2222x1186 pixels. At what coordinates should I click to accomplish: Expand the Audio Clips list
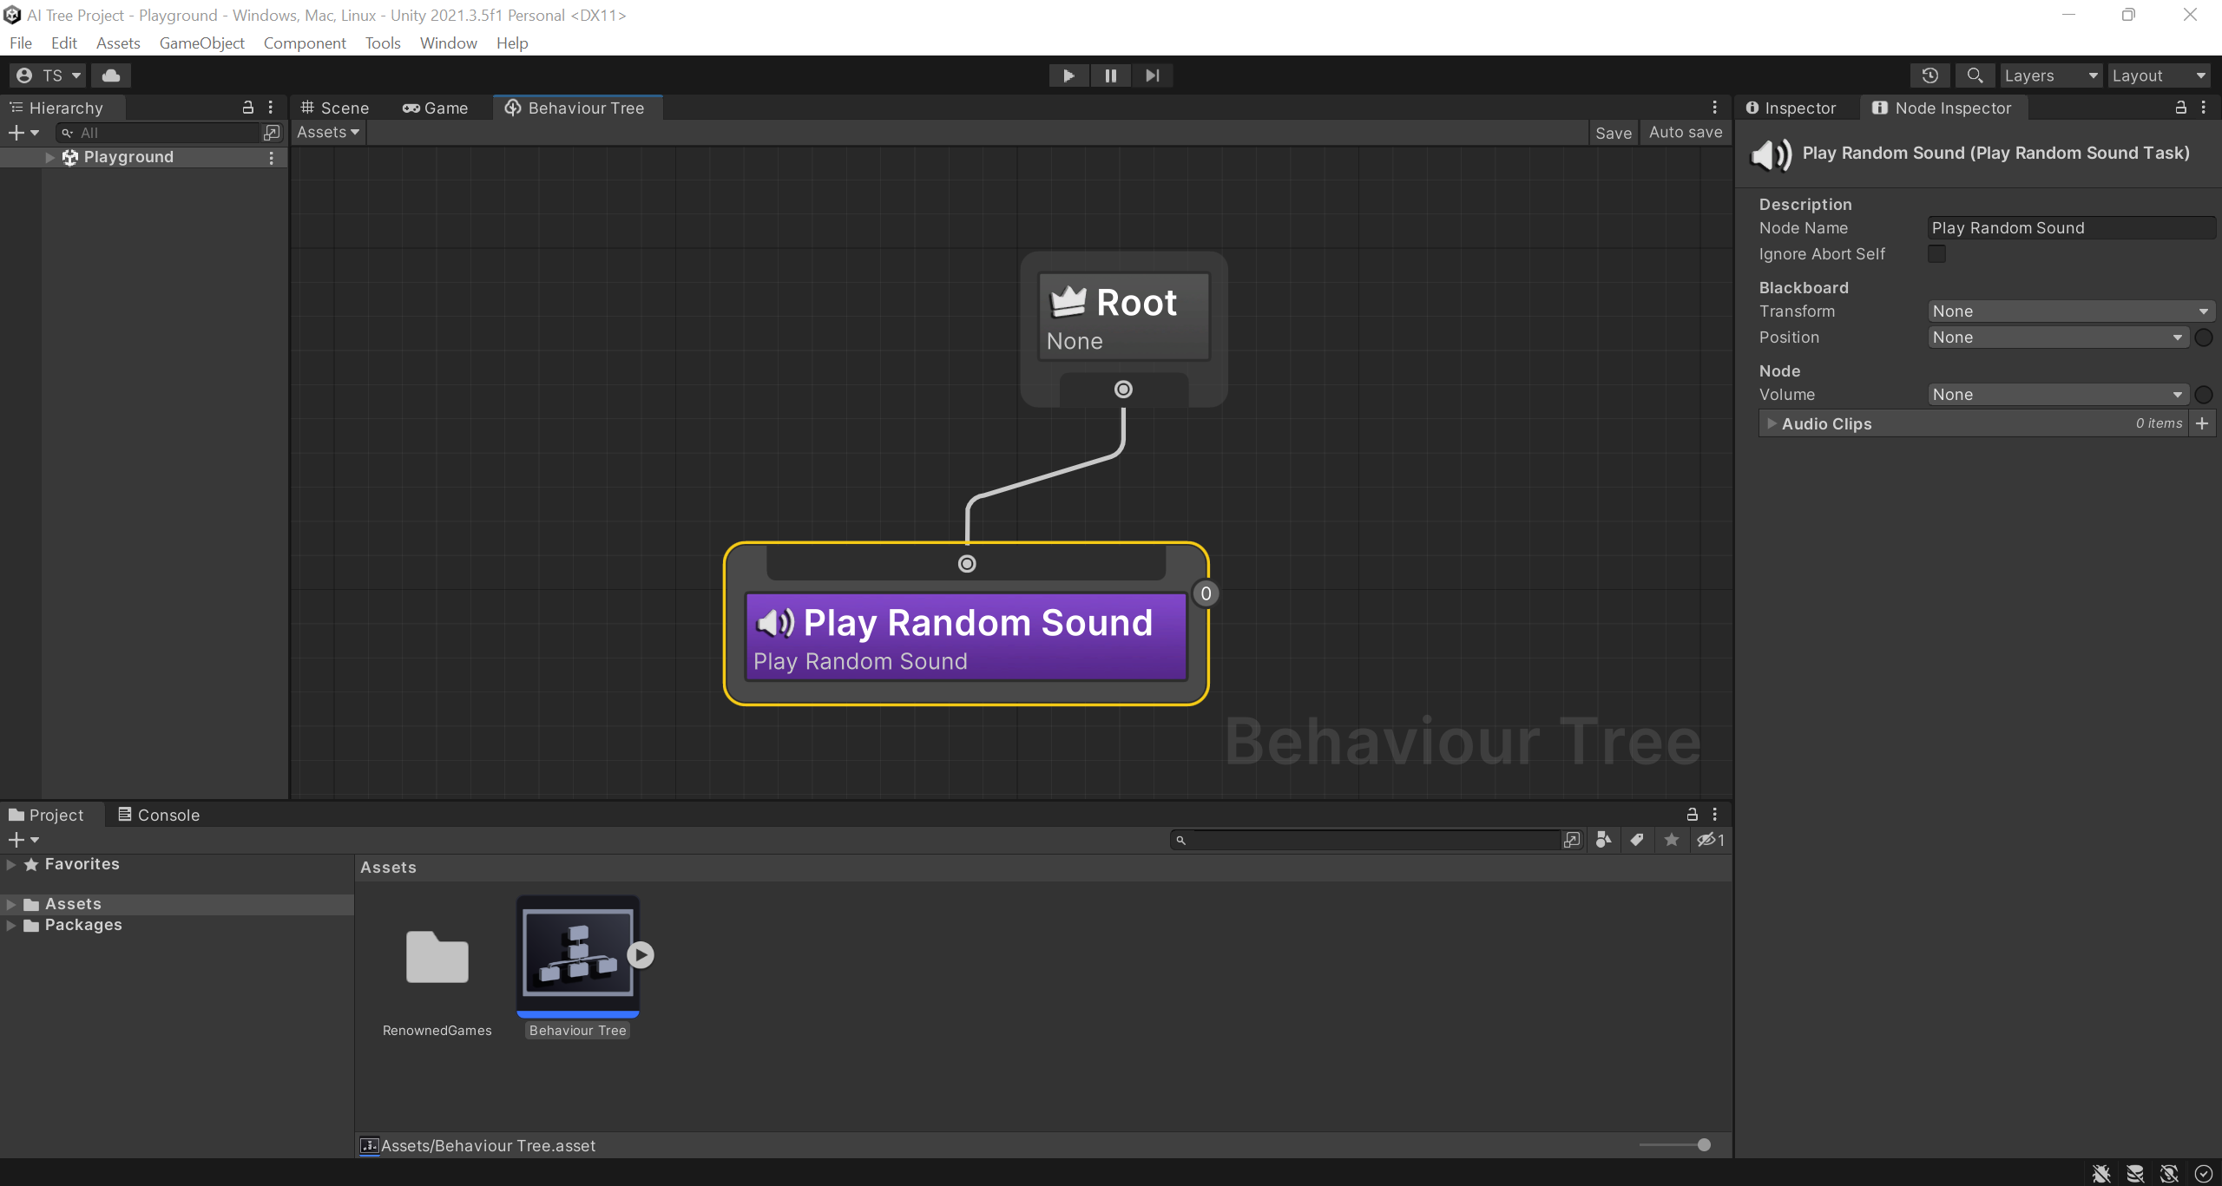[x=1772, y=423]
